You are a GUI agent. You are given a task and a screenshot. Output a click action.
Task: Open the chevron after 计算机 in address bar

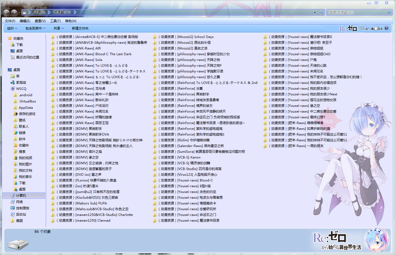coord(49,12)
